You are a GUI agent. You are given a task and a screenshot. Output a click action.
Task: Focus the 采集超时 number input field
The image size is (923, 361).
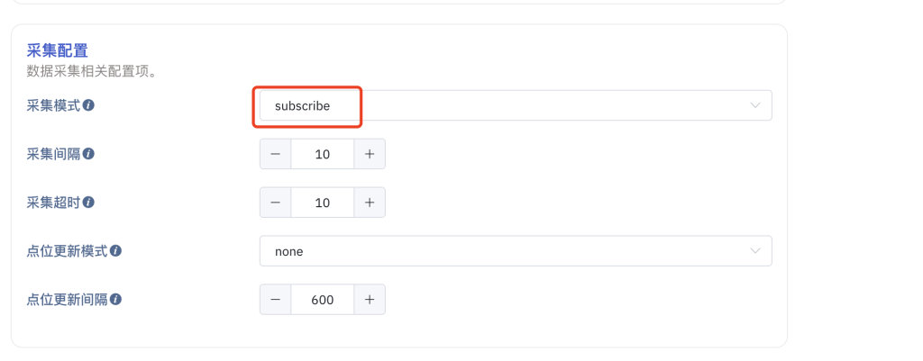323,203
